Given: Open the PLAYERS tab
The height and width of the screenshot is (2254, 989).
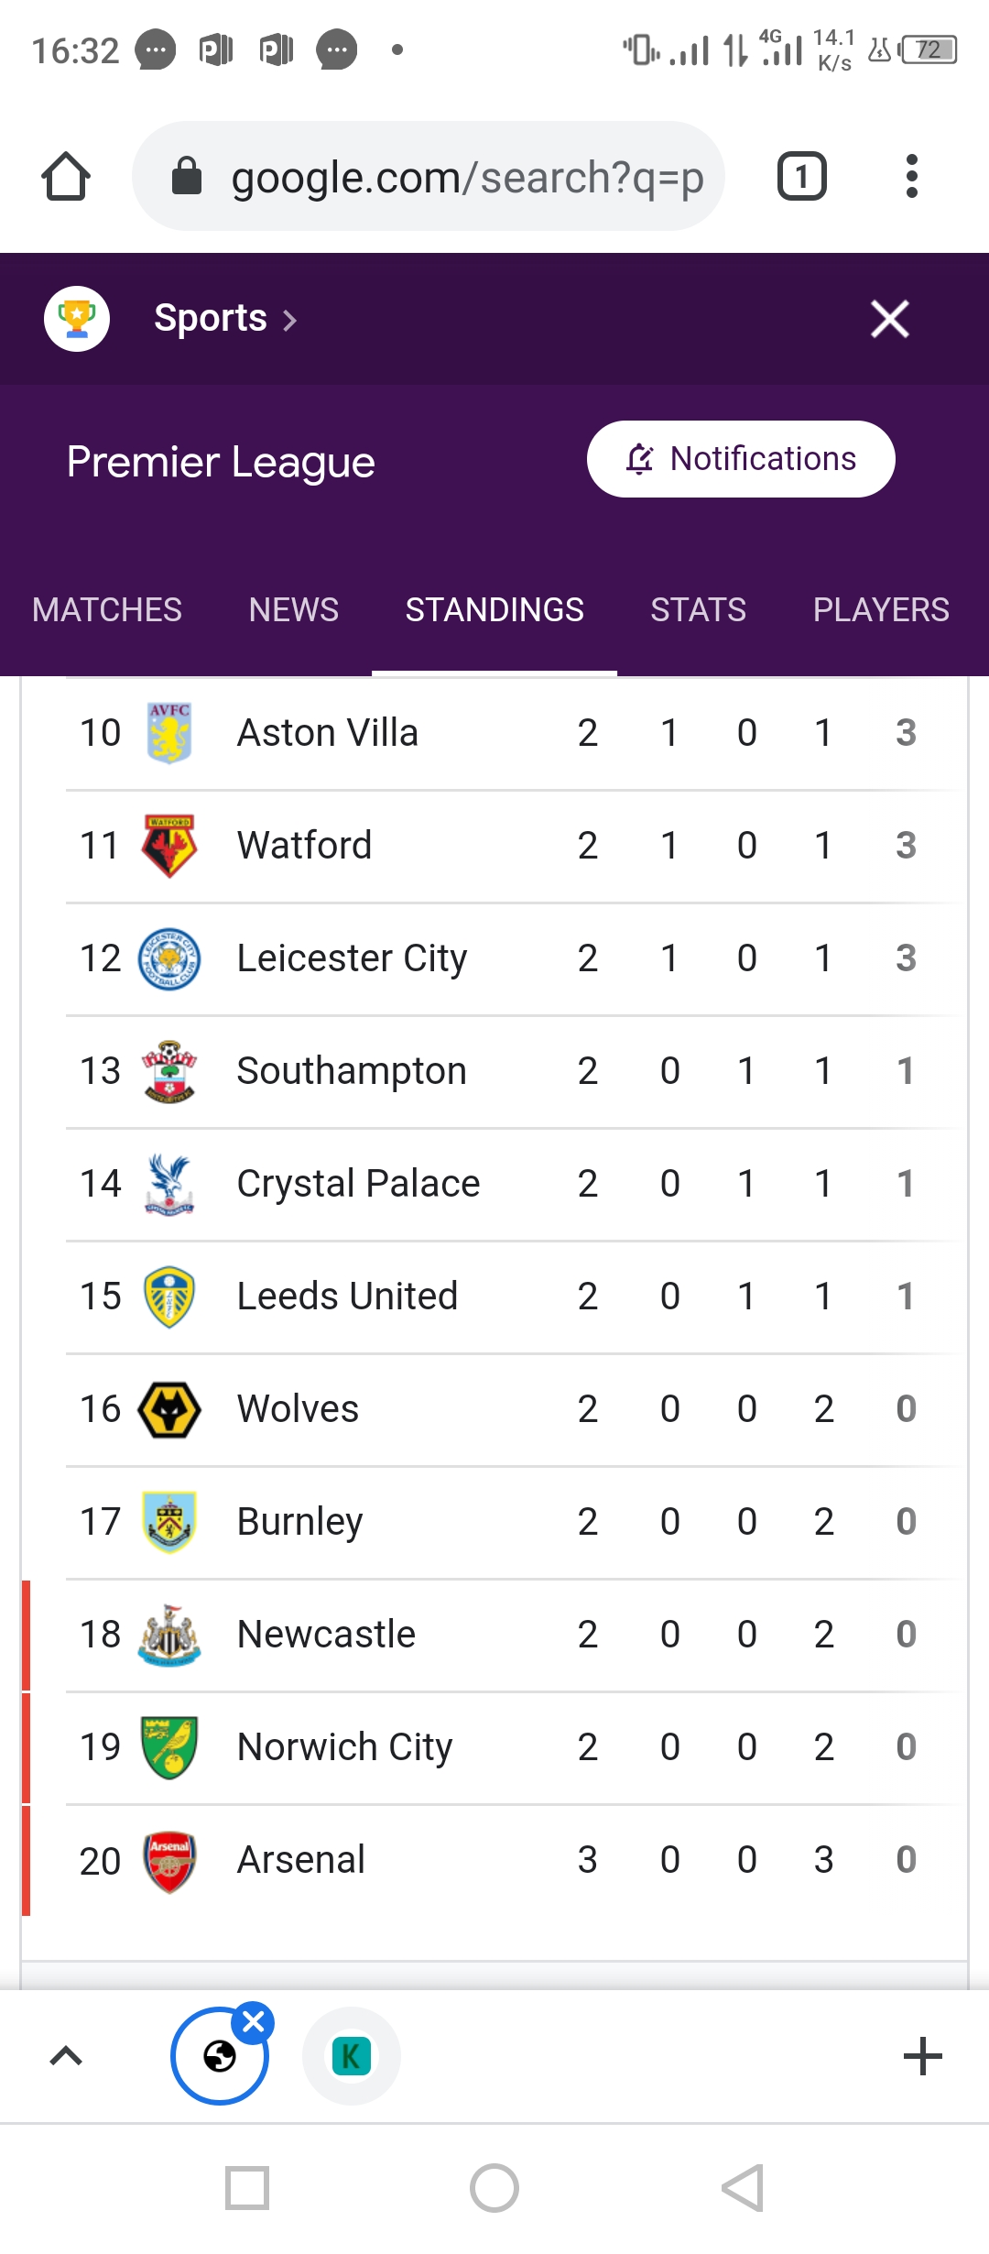Looking at the screenshot, I should coord(881,610).
